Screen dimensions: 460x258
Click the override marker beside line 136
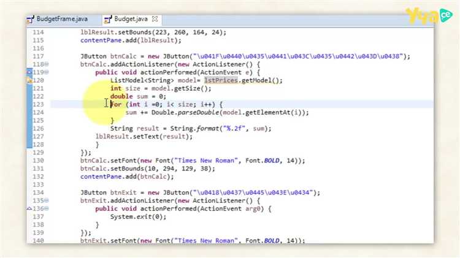click(x=29, y=208)
